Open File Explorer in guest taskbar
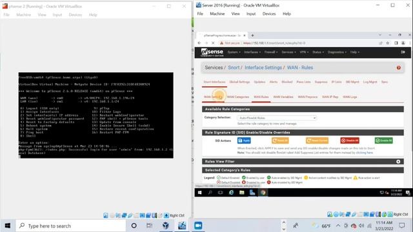Image resolution: width=413 pixels, height=232 pixels. pyautogui.click(x=241, y=193)
